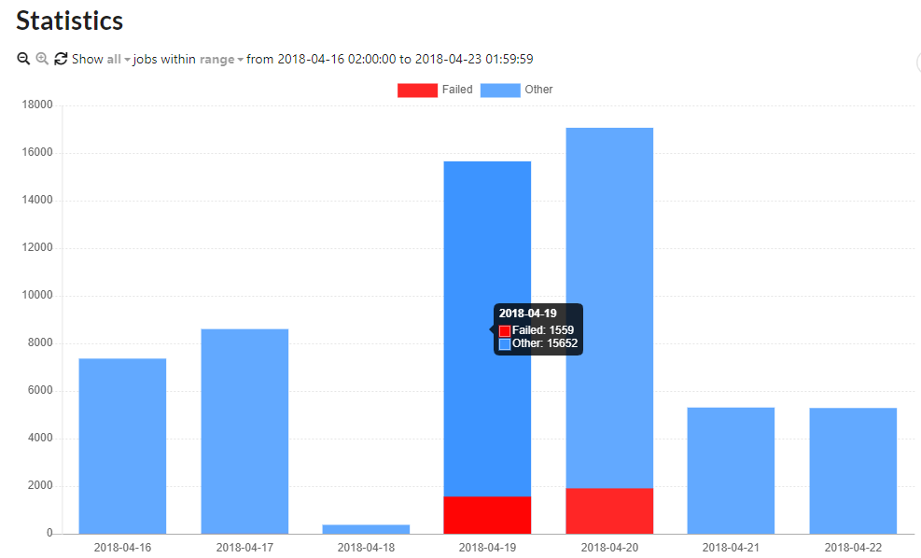Open the 'all' jobs filter dropdown
The width and height of the screenshot is (921, 558).
(x=117, y=59)
